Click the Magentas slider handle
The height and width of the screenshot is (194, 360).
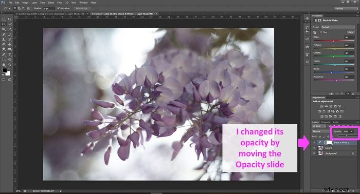click(x=336, y=81)
